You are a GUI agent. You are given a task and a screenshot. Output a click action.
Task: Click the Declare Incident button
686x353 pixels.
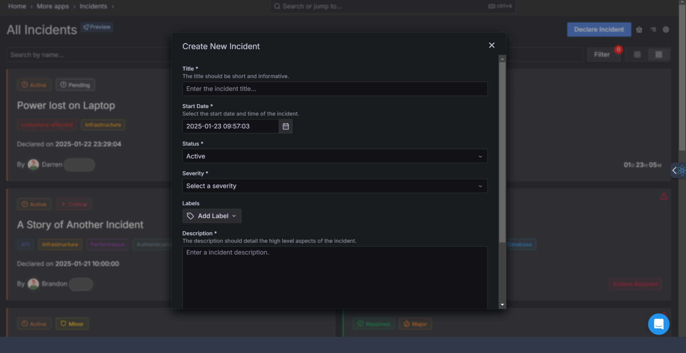click(599, 29)
